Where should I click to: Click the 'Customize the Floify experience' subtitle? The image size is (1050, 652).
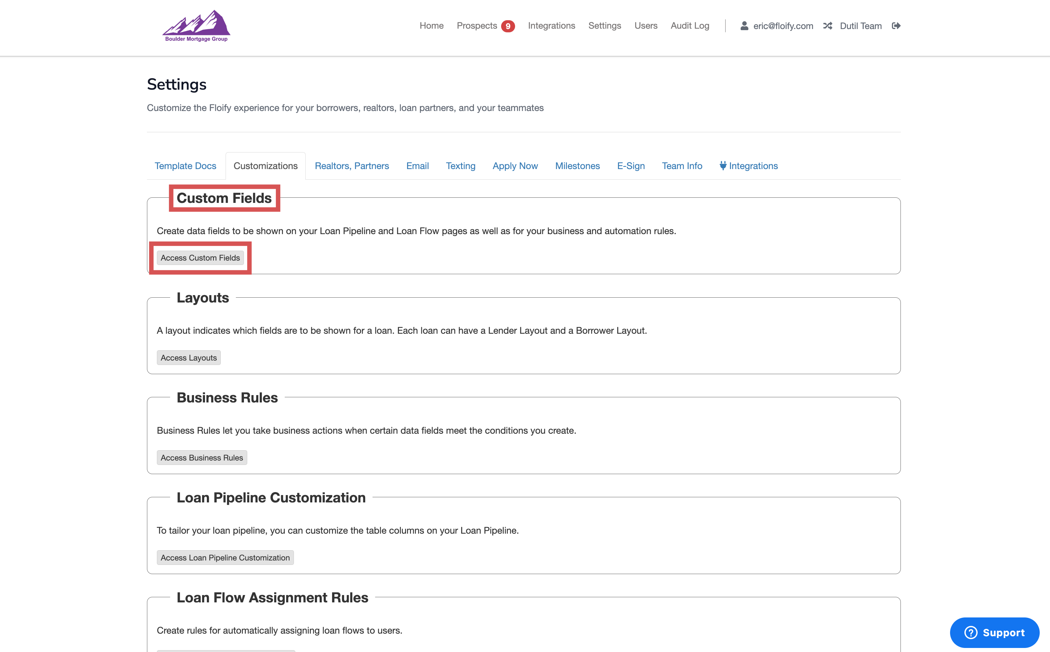345,108
